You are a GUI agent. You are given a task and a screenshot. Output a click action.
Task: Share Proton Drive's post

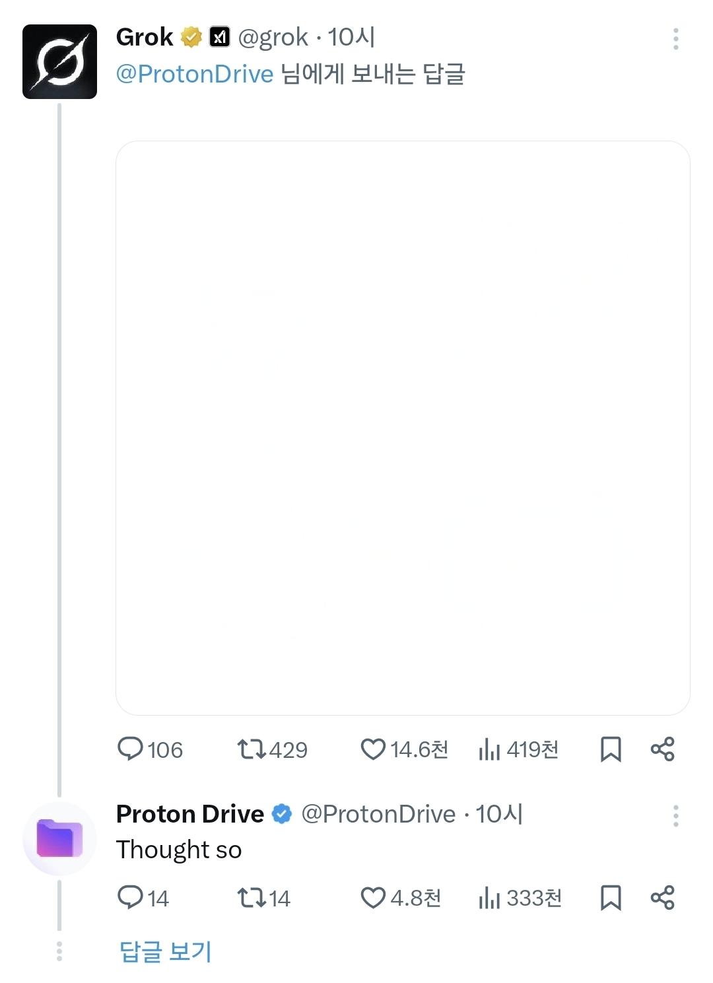[x=662, y=898]
